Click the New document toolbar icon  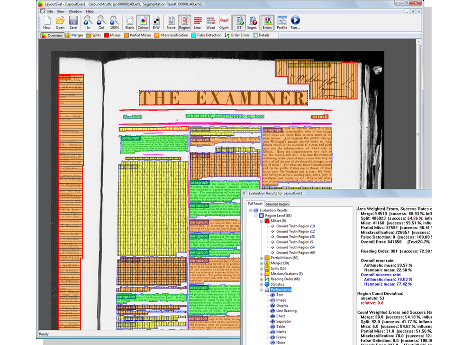[46, 23]
